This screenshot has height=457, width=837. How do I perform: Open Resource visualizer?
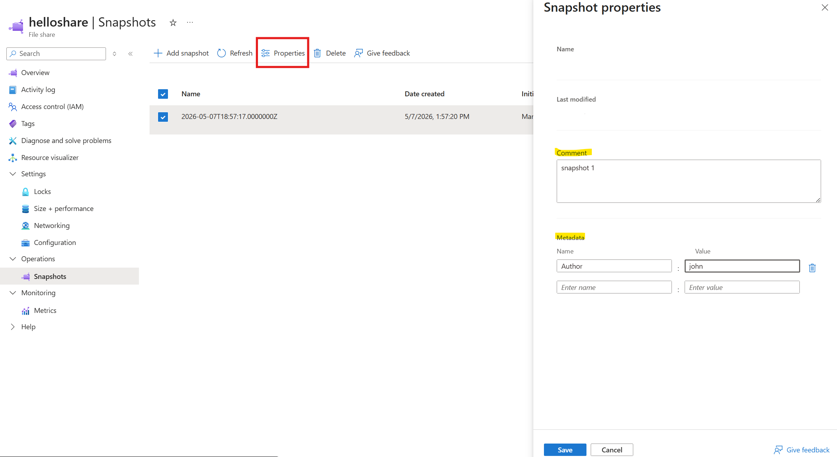(50, 158)
